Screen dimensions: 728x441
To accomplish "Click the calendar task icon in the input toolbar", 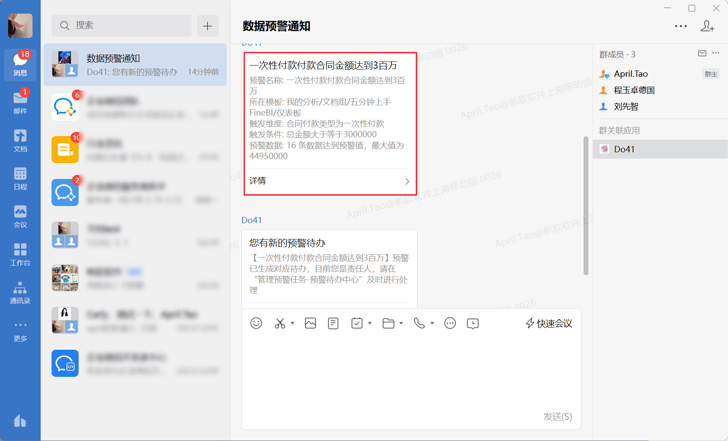I will click(x=357, y=323).
